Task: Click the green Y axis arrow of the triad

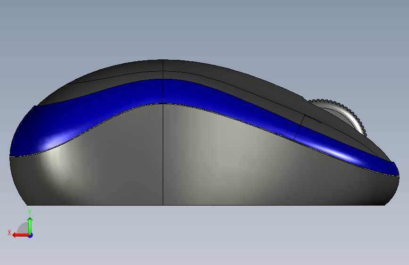Action: (30, 225)
